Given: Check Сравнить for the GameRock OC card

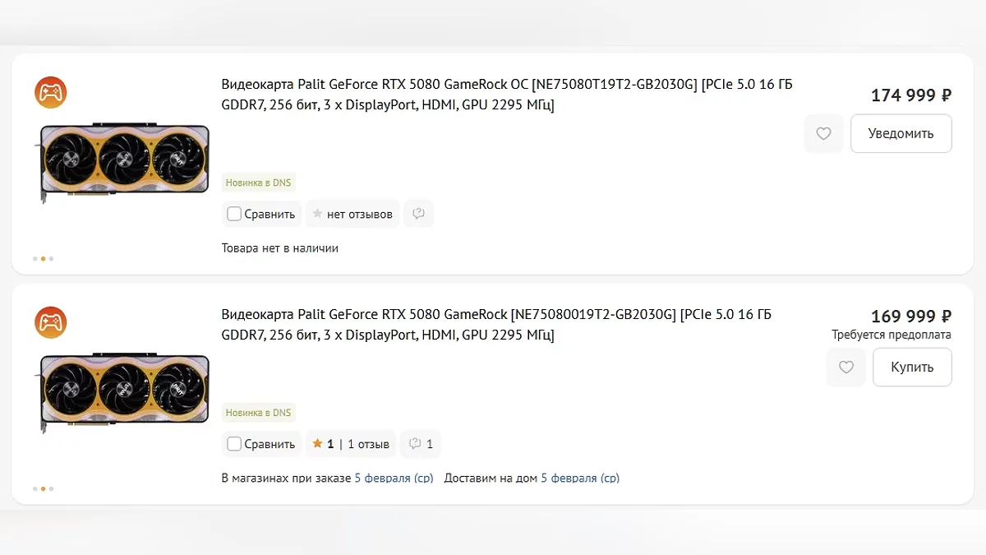Looking at the screenshot, I should coord(235,214).
